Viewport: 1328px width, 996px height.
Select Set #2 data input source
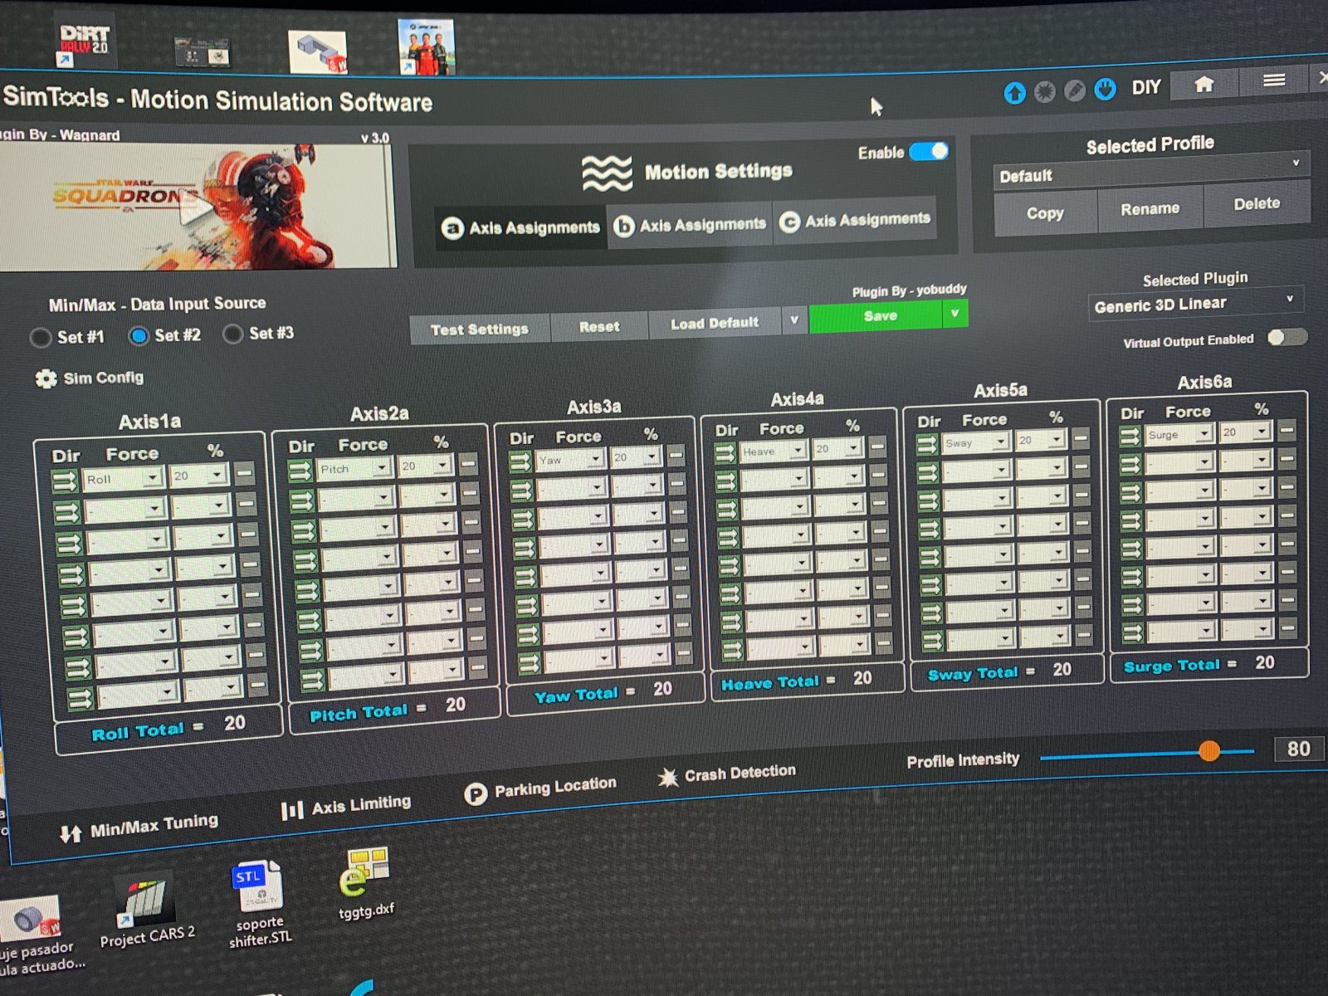coord(139,335)
